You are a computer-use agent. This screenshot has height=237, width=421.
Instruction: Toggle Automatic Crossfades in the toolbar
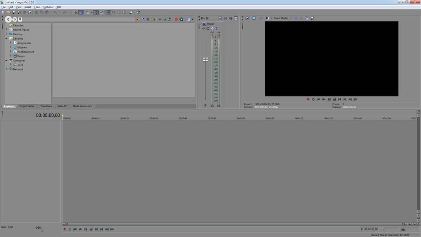click(81, 13)
